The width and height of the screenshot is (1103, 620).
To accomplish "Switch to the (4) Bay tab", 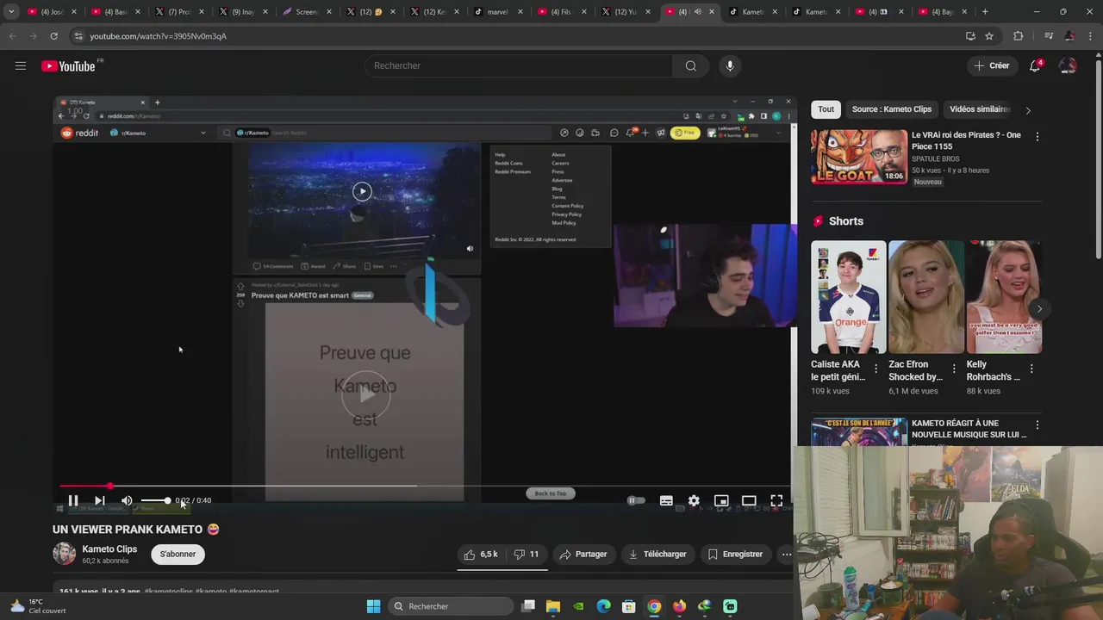I will click(944, 12).
